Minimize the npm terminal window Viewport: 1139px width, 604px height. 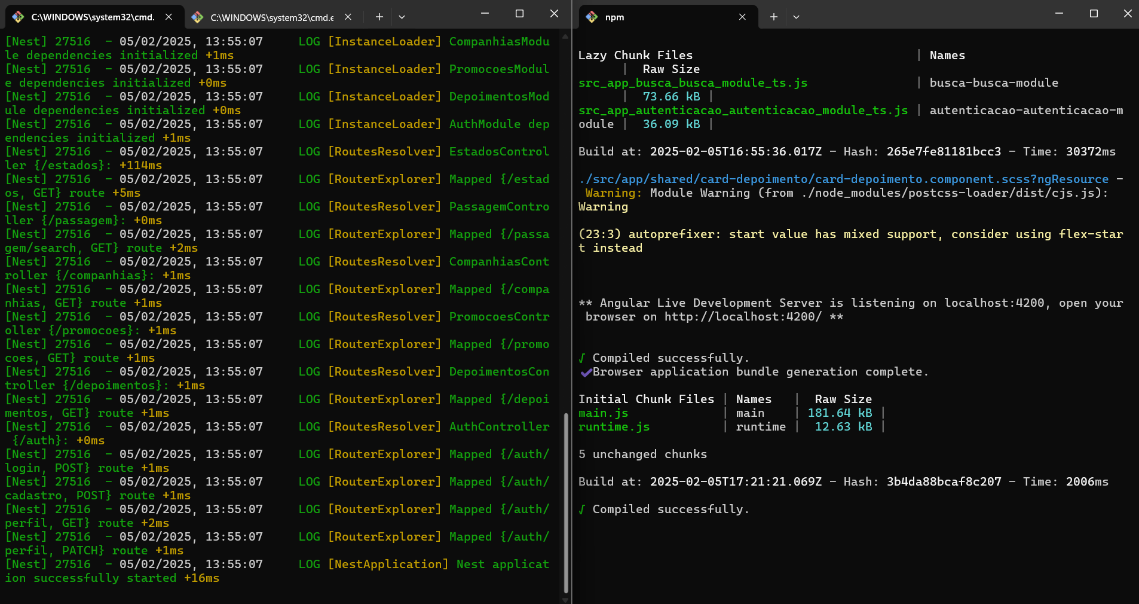1059,13
